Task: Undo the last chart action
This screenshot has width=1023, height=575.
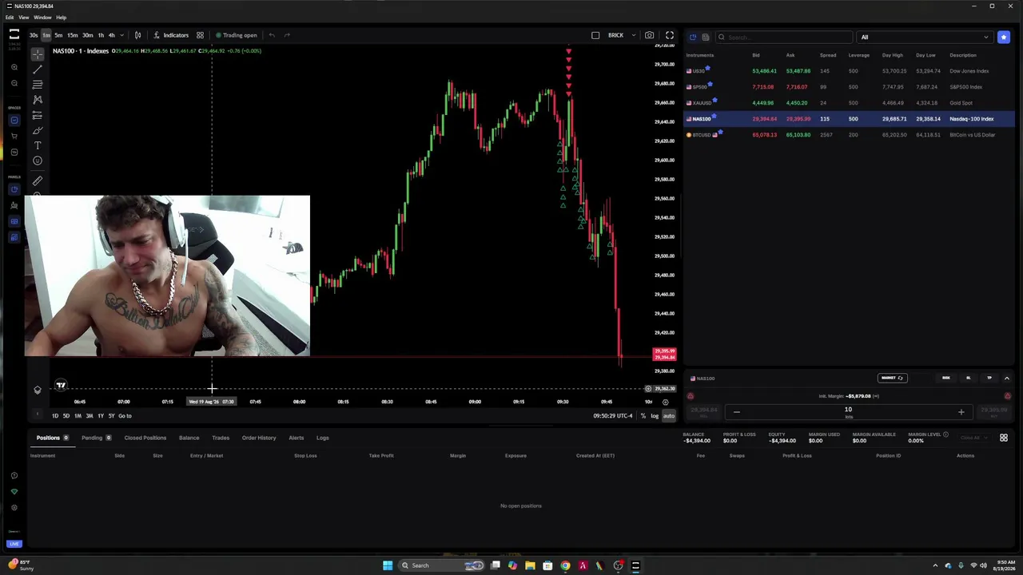Action: pyautogui.click(x=272, y=35)
